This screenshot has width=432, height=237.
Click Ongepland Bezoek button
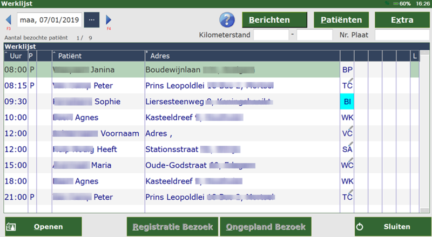[266, 227]
